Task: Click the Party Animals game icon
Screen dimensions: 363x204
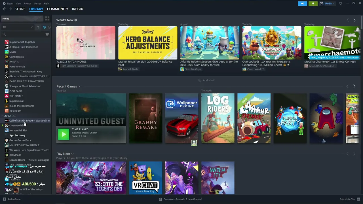Action: 7,67
